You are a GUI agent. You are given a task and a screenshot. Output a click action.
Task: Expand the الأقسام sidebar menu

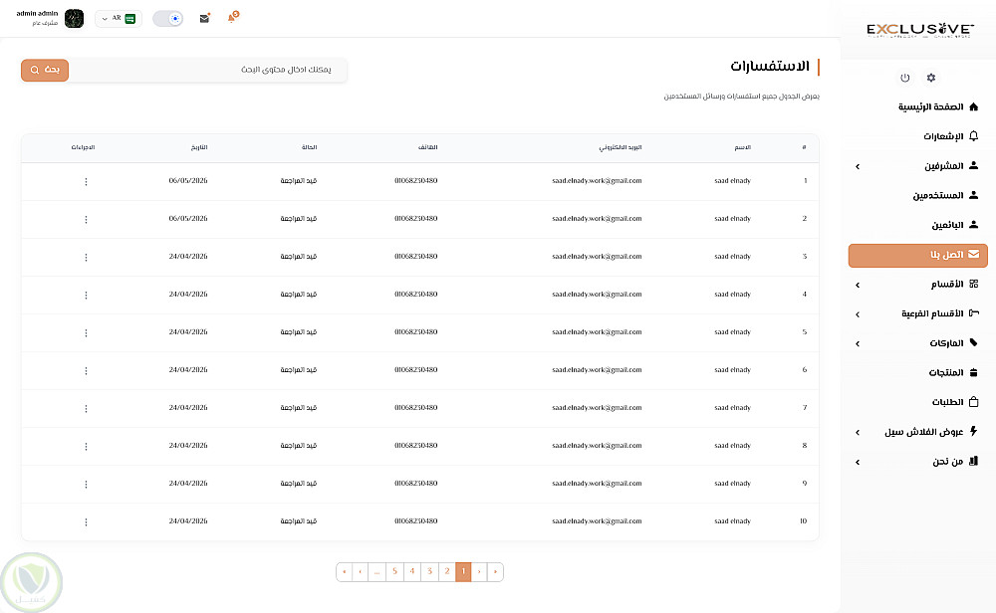coord(918,285)
